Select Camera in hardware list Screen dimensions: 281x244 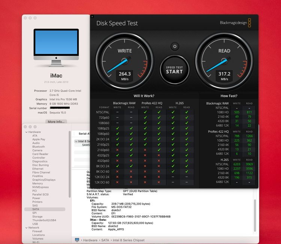pyautogui.click(x=37, y=150)
